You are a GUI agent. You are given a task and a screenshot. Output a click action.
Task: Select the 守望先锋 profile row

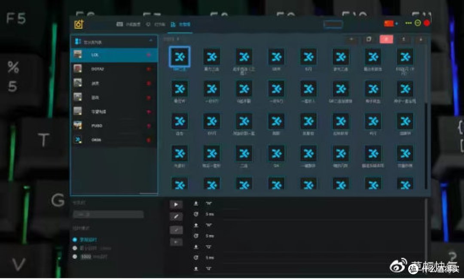(x=114, y=112)
